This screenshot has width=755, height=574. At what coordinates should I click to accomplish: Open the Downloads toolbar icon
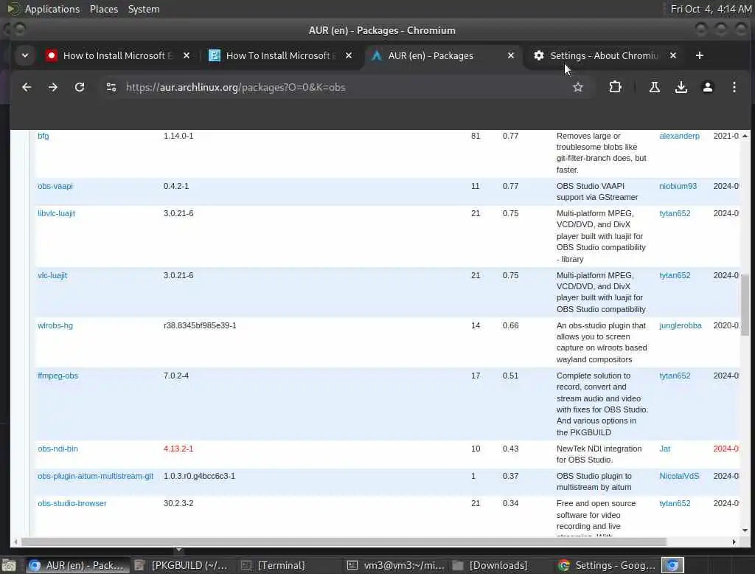coord(681,87)
